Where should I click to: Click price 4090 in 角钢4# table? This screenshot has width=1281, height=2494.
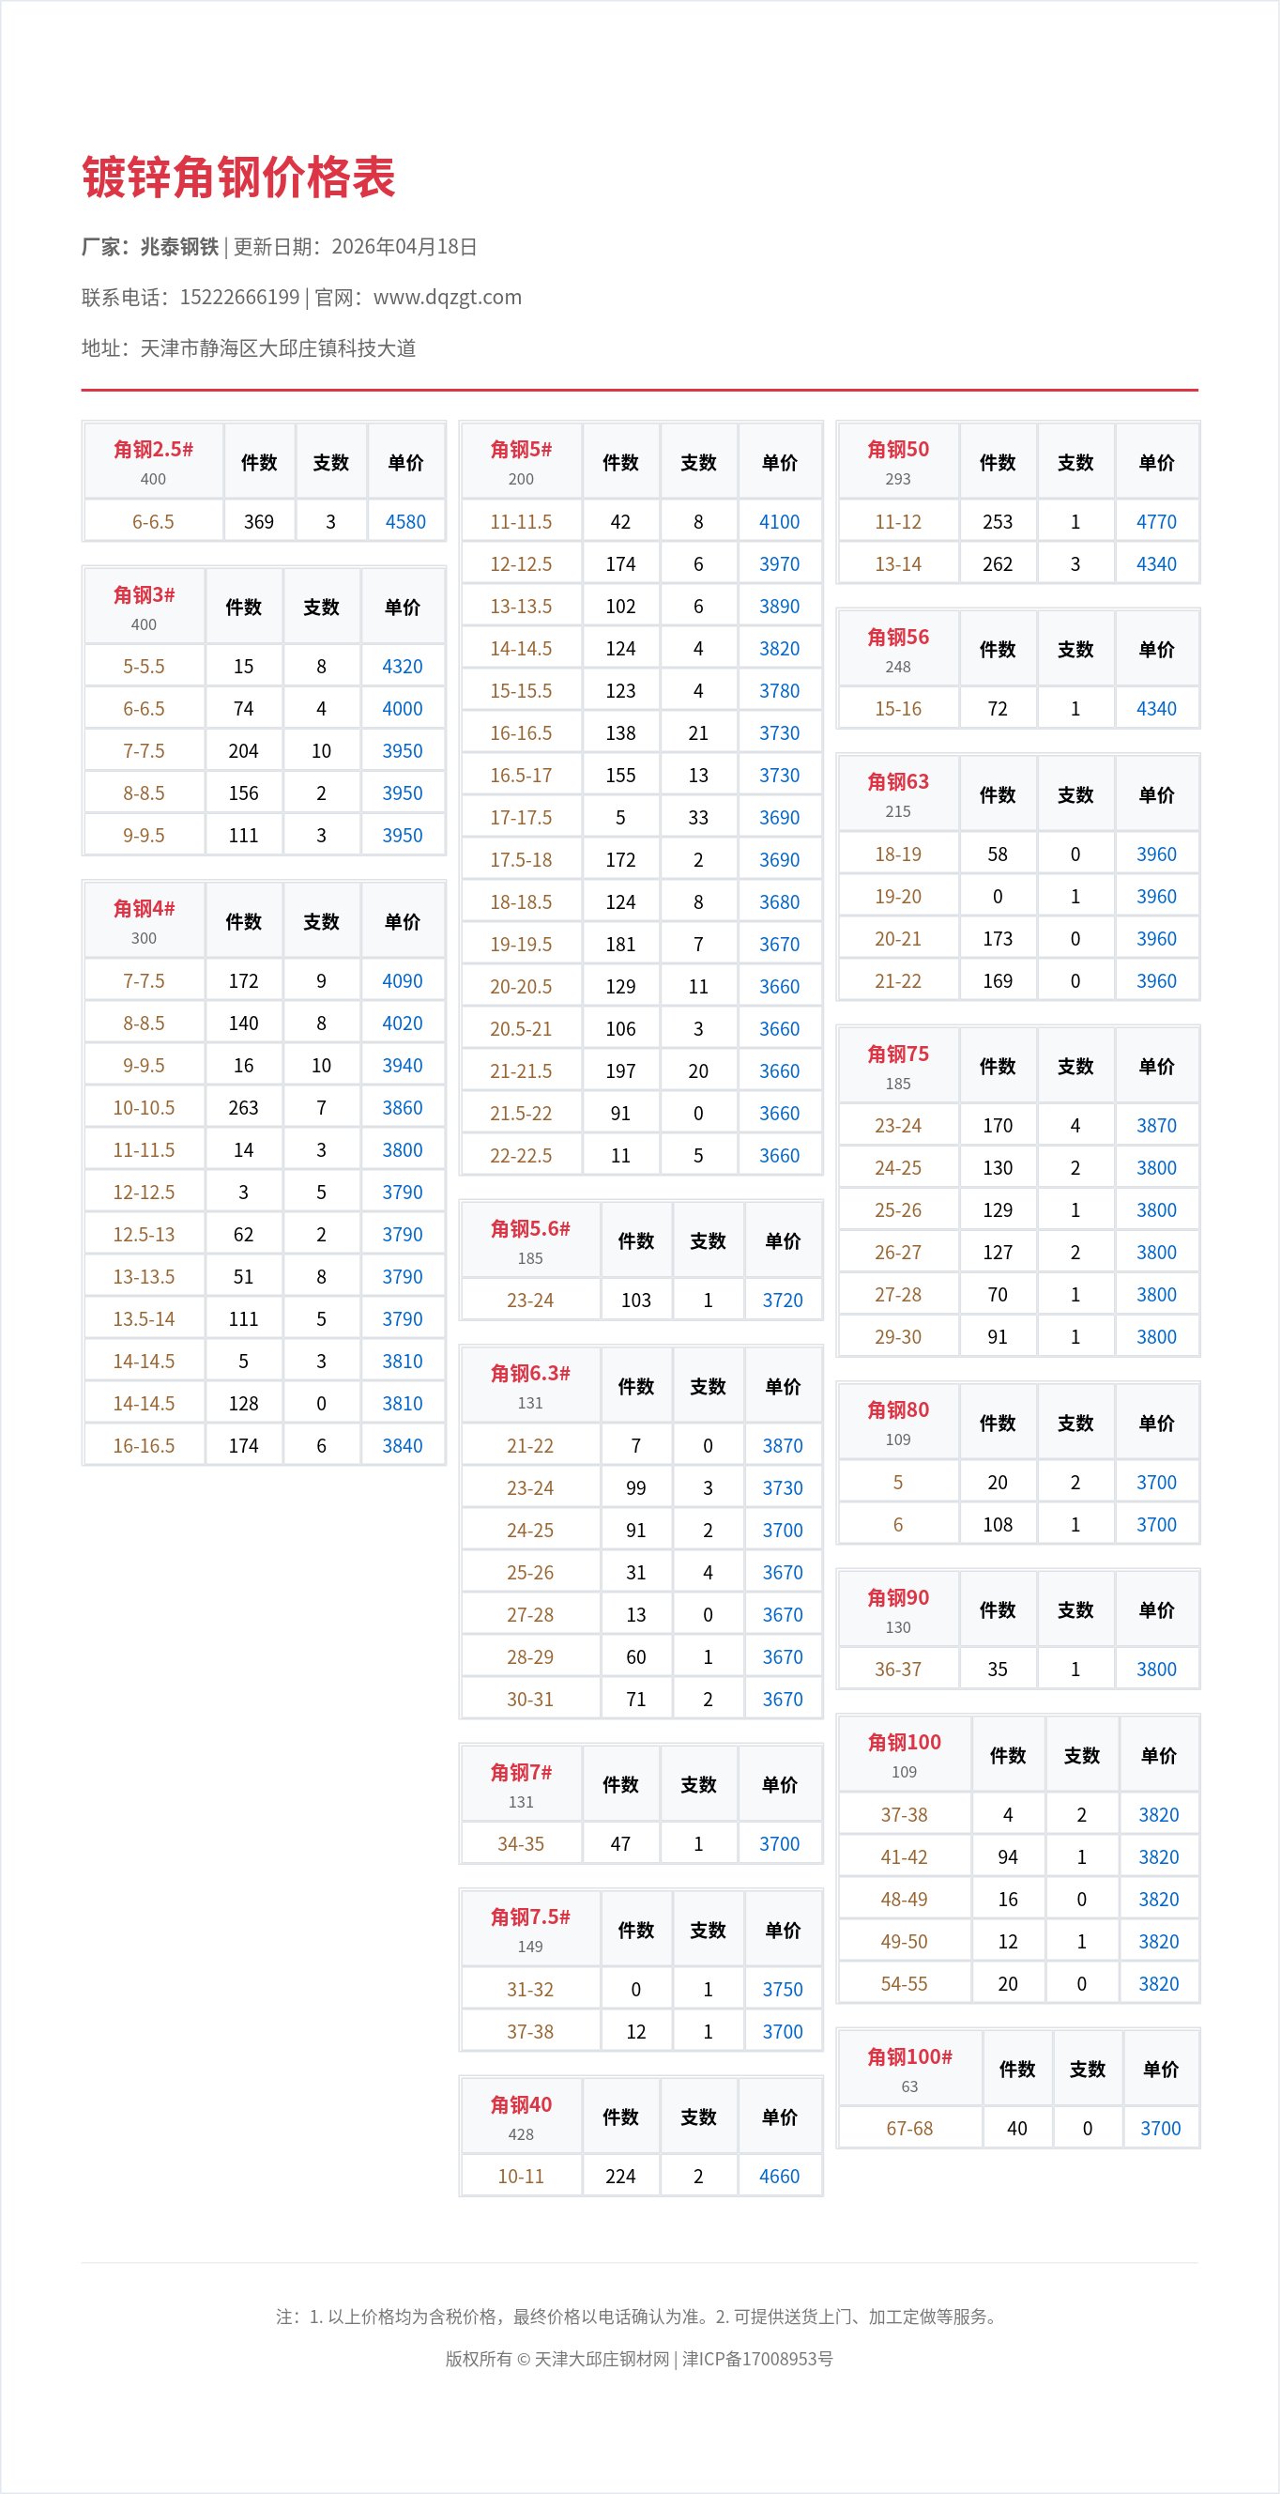pyautogui.click(x=403, y=980)
